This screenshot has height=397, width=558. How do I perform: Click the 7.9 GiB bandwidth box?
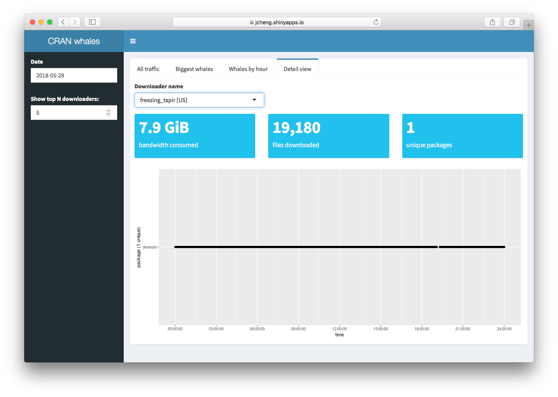coord(195,136)
